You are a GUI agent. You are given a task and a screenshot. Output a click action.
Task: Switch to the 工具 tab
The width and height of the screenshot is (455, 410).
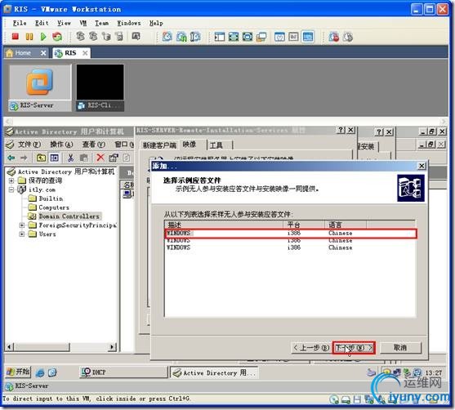pos(216,145)
